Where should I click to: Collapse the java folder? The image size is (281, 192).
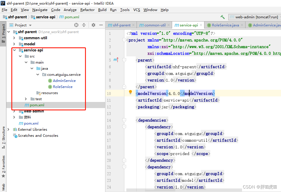32,69
